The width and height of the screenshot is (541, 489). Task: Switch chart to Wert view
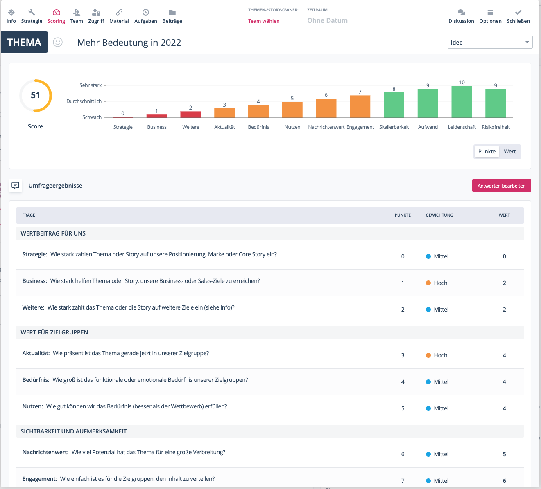pos(509,151)
